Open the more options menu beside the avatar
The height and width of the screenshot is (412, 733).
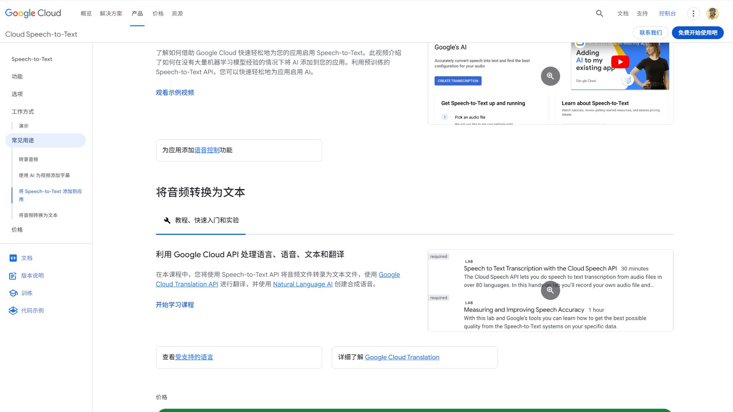[x=693, y=13]
